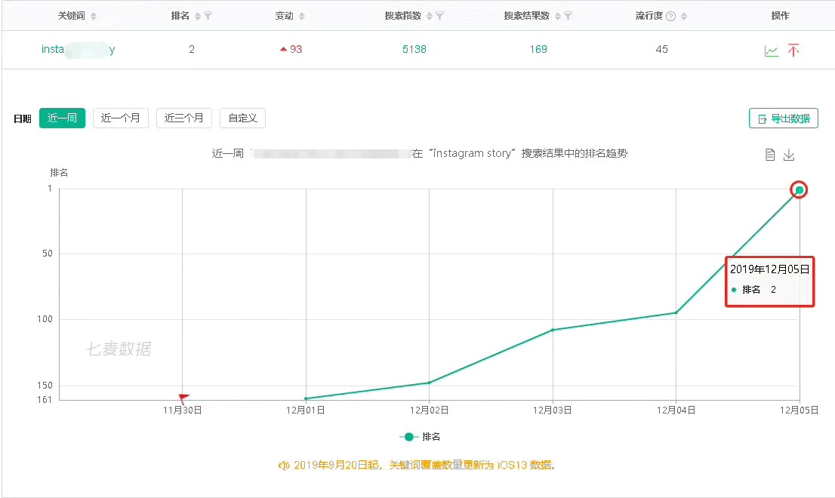Toggle the 排名 series in chart legend
Image resolution: width=835 pixels, height=498 pixels.
pyautogui.click(x=421, y=437)
